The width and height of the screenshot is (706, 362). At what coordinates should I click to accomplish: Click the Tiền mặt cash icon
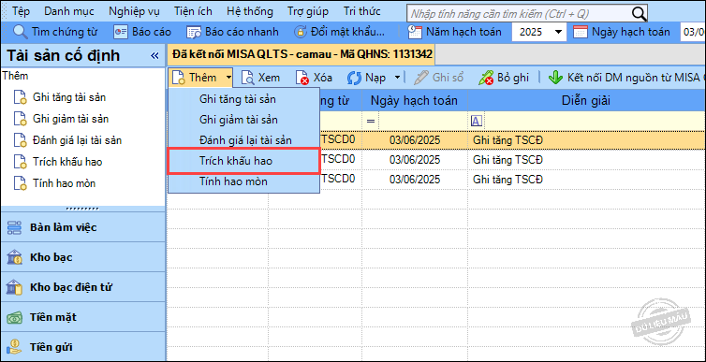pos(14,317)
